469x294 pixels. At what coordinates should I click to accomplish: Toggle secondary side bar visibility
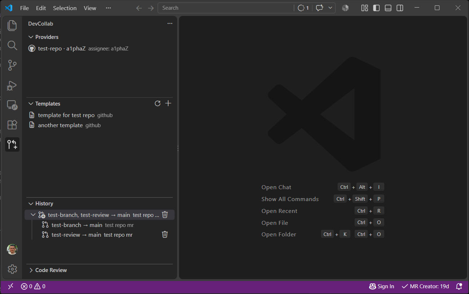click(x=400, y=8)
